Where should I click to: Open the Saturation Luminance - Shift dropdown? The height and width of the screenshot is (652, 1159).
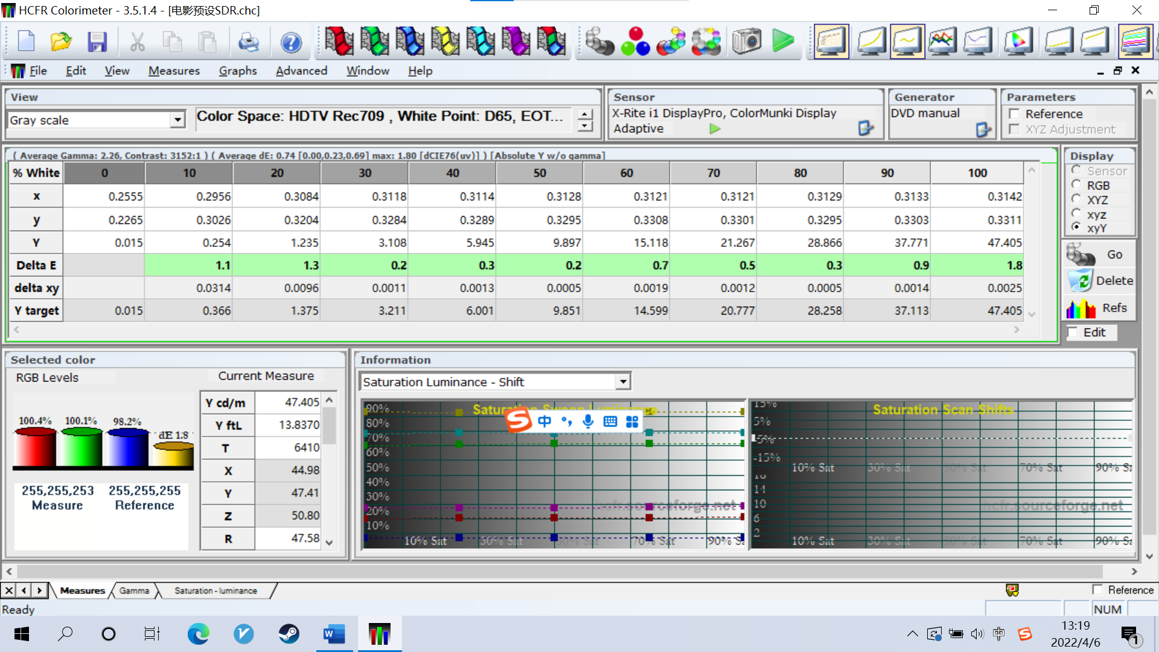coord(623,382)
